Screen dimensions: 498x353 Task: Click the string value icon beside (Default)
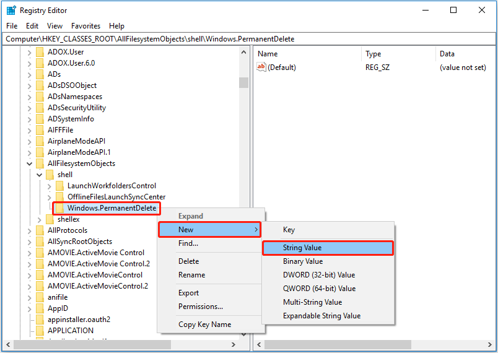(x=261, y=67)
